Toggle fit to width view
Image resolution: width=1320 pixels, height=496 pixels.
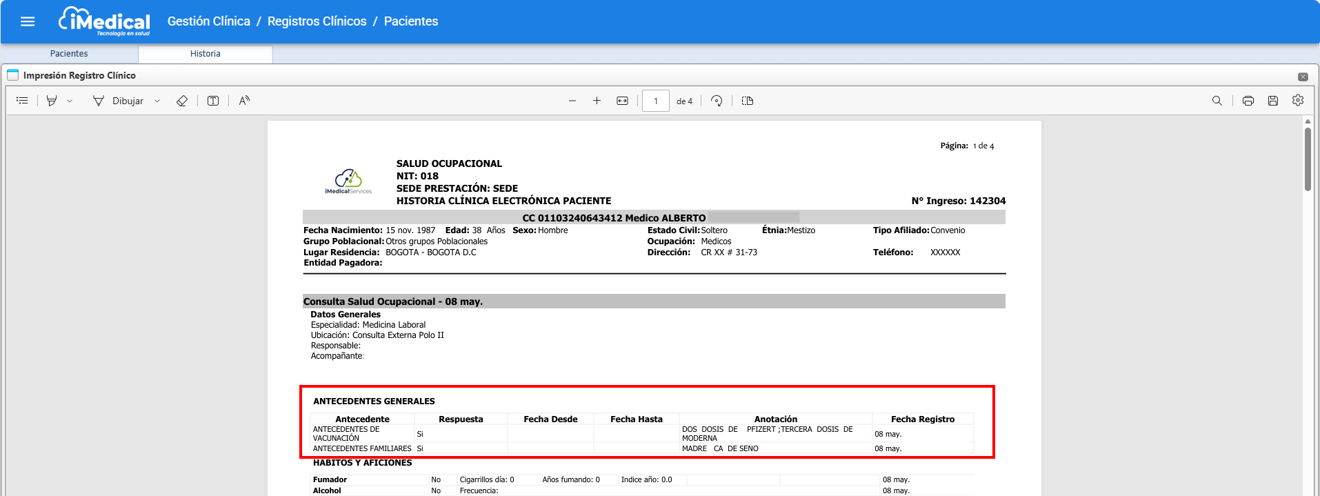622,101
